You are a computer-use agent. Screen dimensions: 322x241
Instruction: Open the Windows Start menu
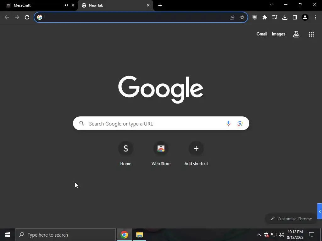[8, 235]
